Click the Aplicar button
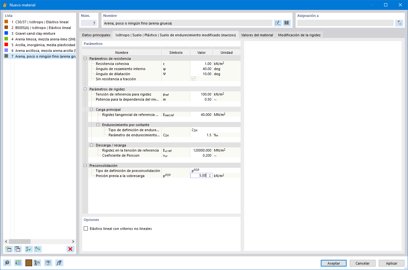 [391, 263]
